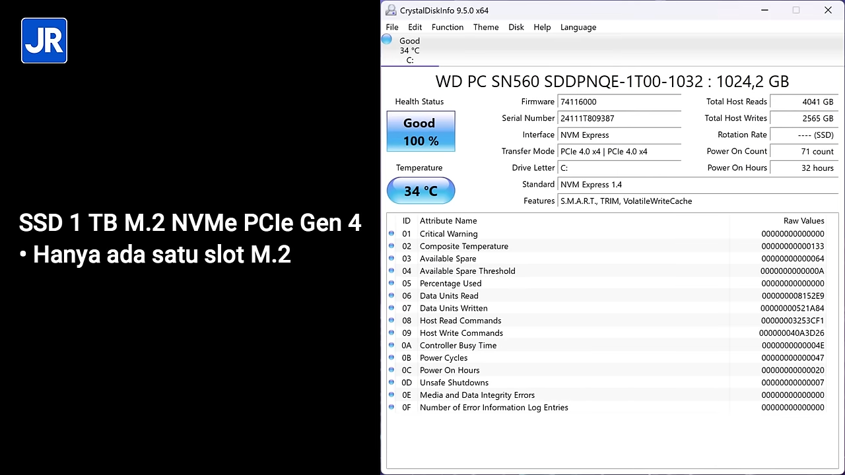Click the ID column header
Viewport: 845px width, 475px height.
coord(407,221)
